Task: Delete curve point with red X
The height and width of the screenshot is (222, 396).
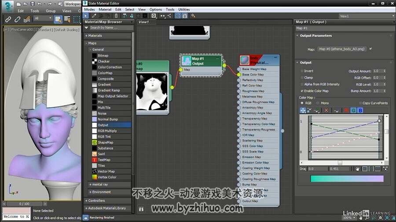Action: pyautogui.click(x=326, y=110)
